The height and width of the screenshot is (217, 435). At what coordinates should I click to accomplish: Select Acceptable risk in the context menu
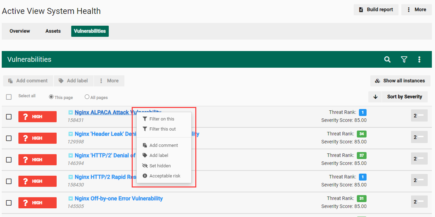165,176
